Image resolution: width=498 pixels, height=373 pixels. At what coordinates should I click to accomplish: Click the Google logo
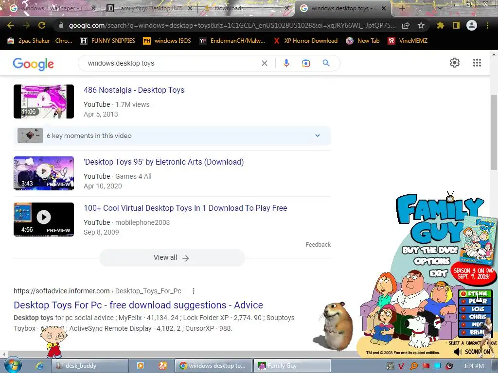(34, 64)
